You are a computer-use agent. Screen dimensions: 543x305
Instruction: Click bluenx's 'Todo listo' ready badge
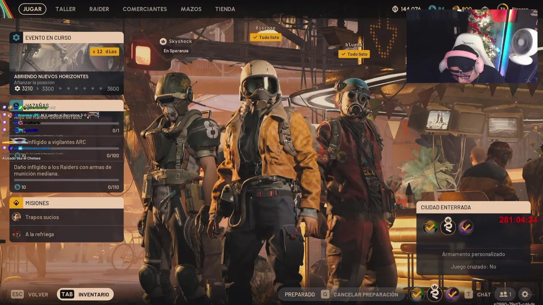[x=354, y=54]
